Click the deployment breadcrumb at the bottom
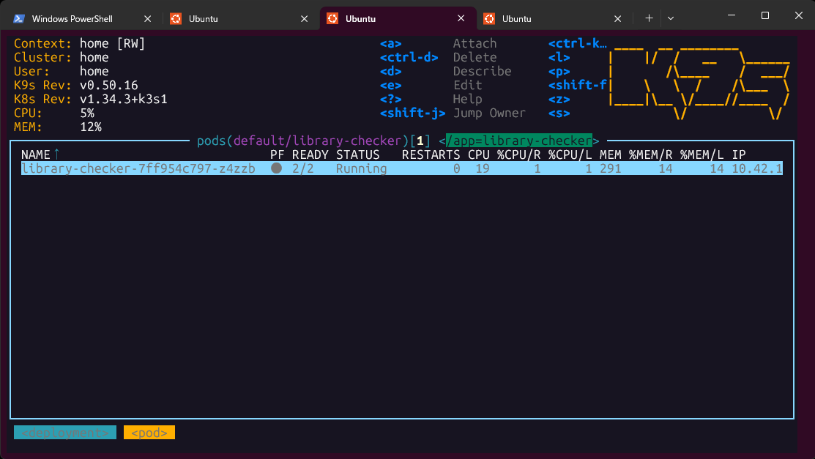The height and width of the screenshot is (459, 815). 65,433
